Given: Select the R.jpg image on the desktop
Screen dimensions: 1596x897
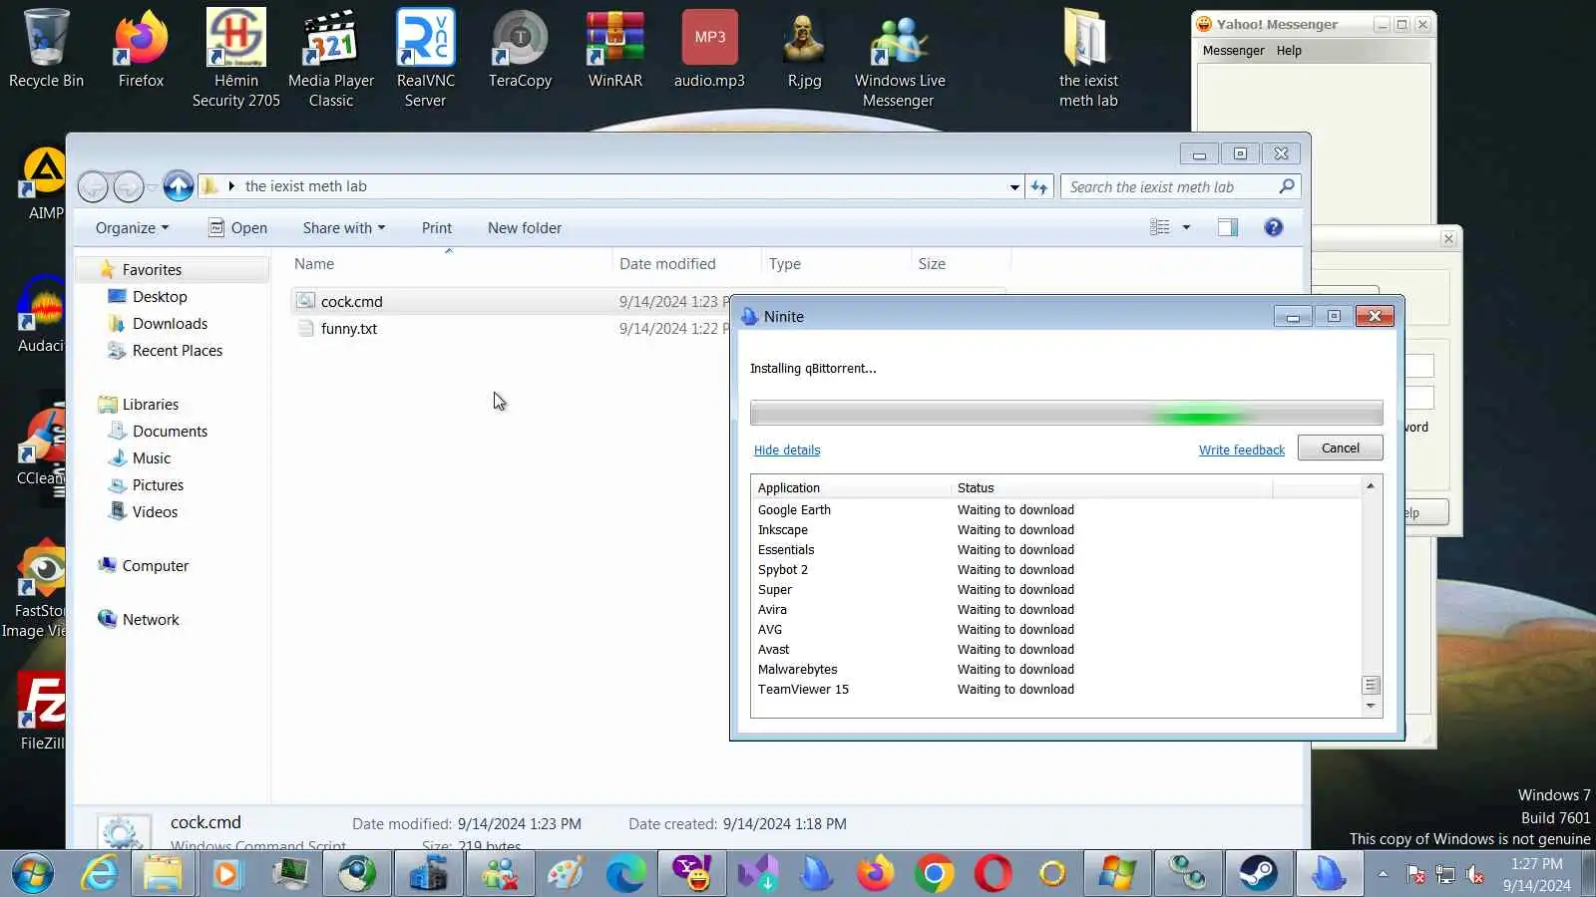Looking at the screenshot, I should click(804, 48).
